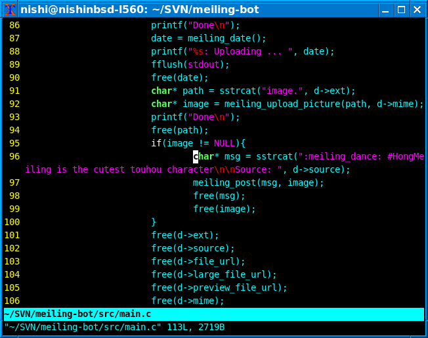The height and width of the screenshot is (338, 428).
Task: Close the xterm window
Action: click(x=417, y=9)
